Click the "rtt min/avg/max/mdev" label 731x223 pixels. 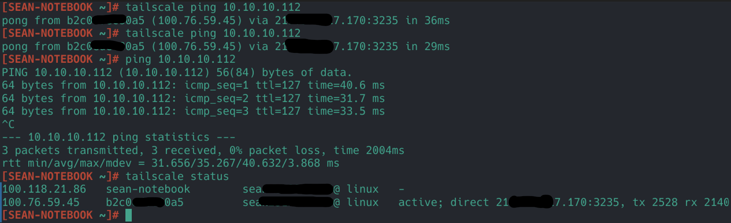click(66, 163)
